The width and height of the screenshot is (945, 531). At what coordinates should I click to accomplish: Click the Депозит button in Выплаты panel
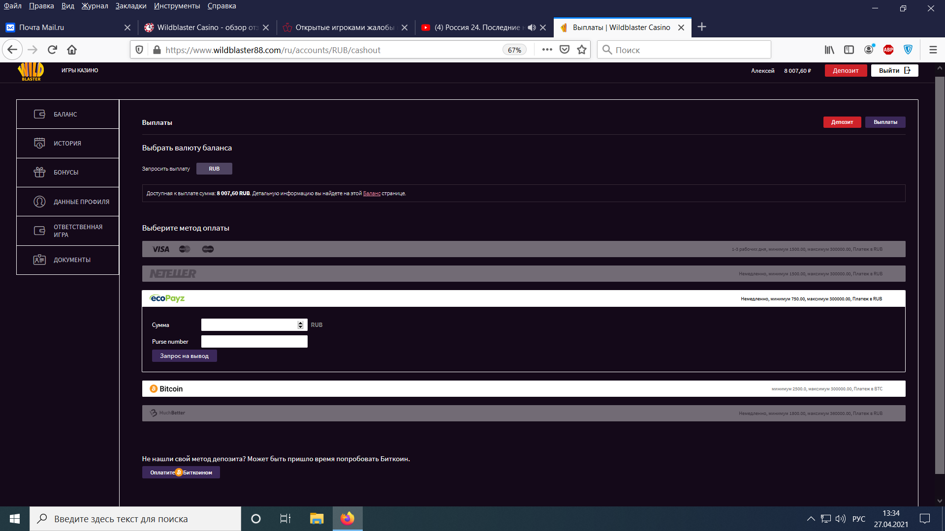(842, 122)
